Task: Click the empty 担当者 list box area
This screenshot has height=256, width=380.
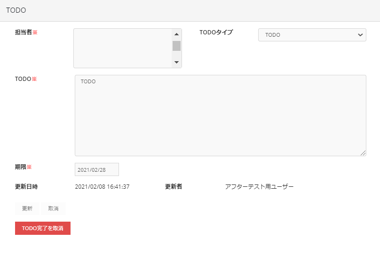Action: click(122, 48)
